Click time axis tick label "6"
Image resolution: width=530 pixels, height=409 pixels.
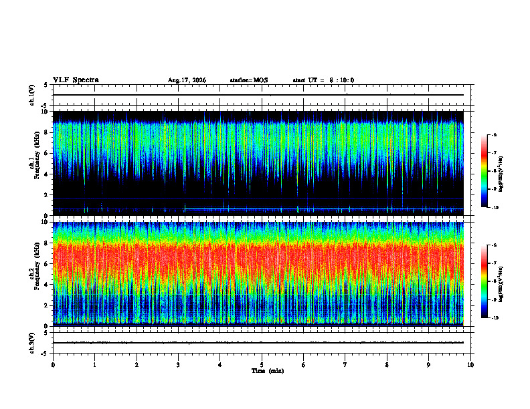click(x=303, y=365)
